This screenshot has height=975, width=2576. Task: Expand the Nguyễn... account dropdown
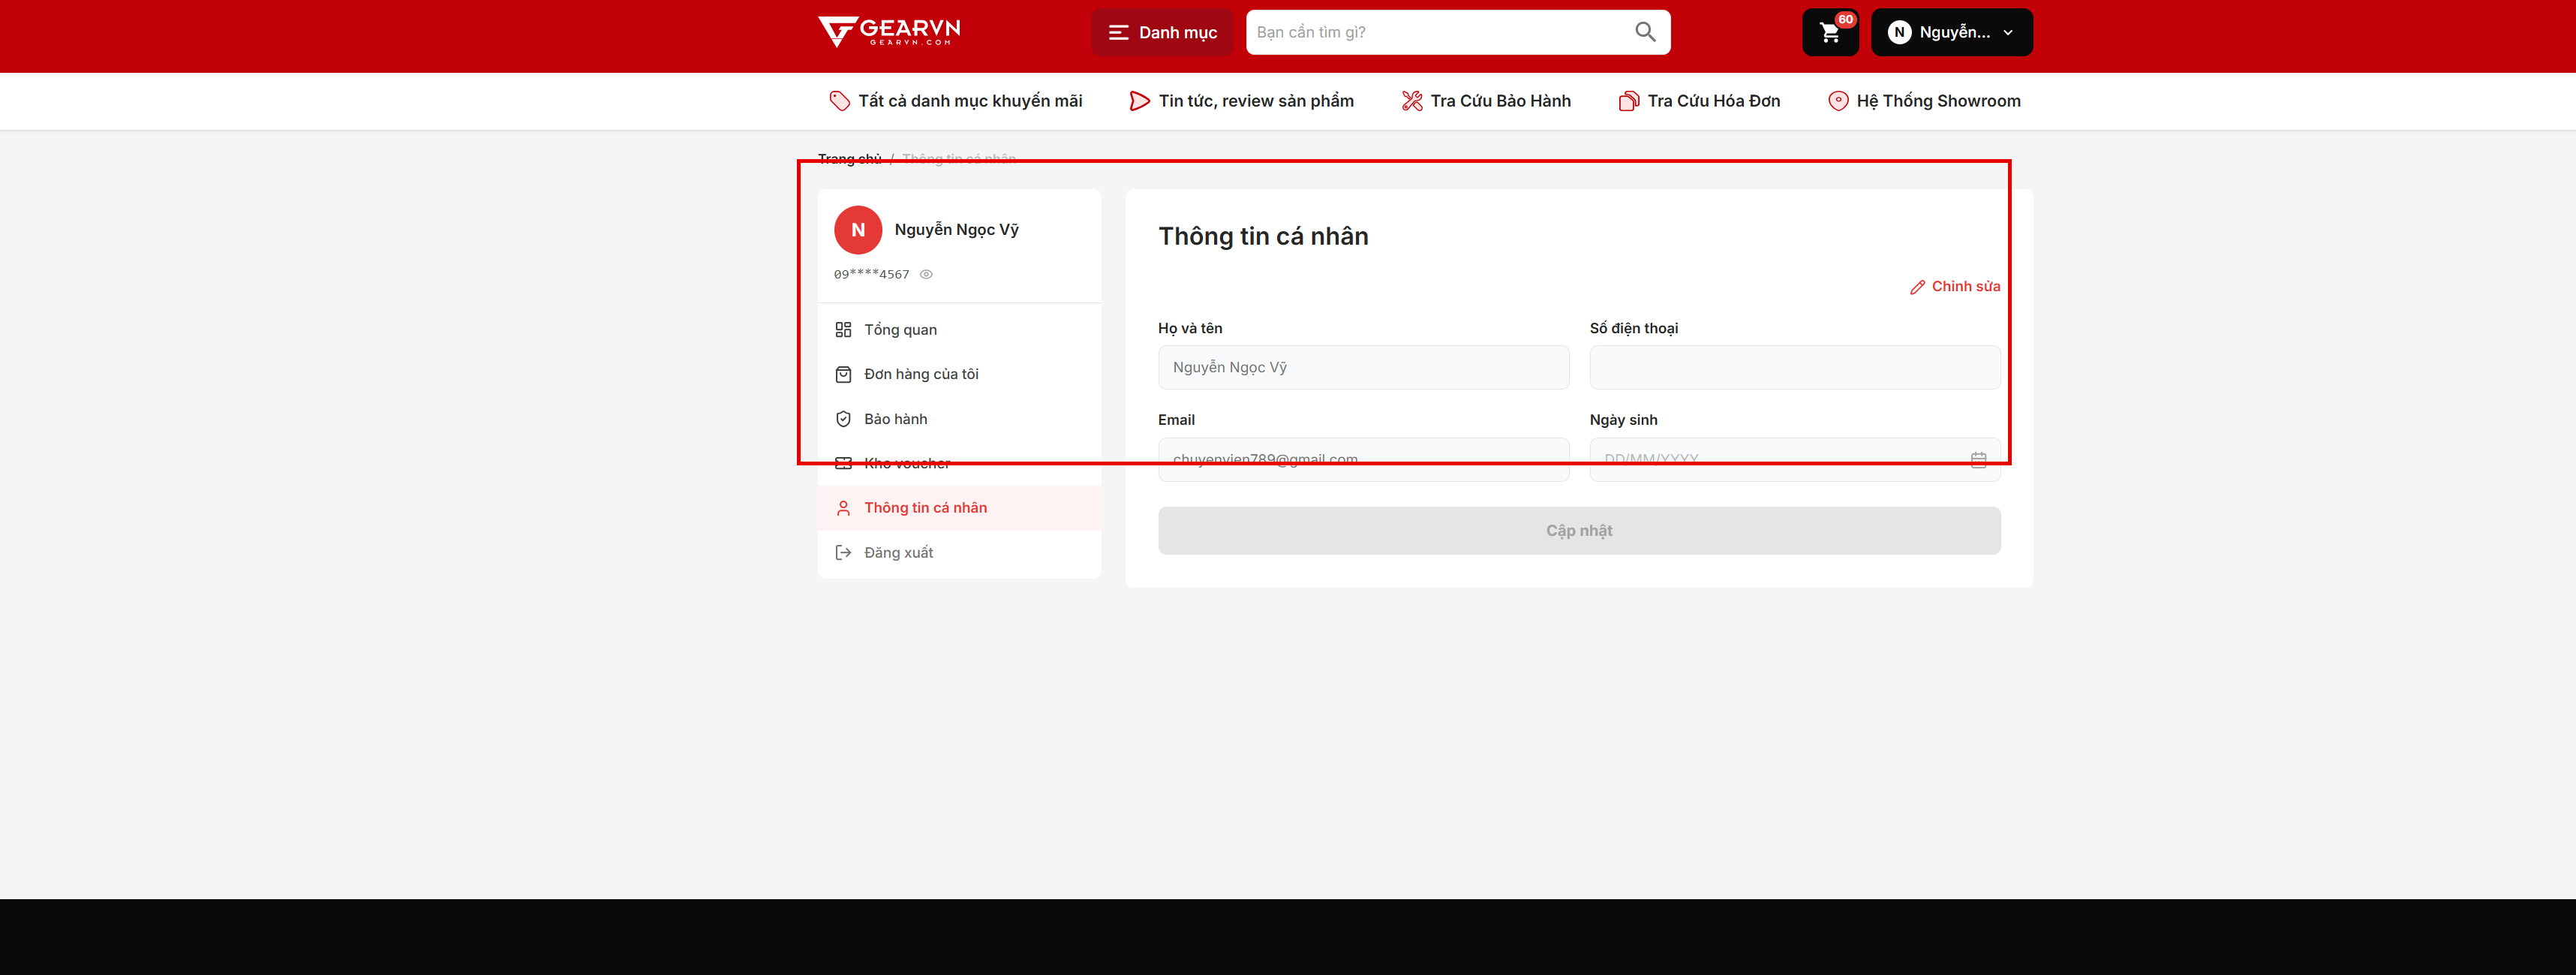tap(1951, 32)
